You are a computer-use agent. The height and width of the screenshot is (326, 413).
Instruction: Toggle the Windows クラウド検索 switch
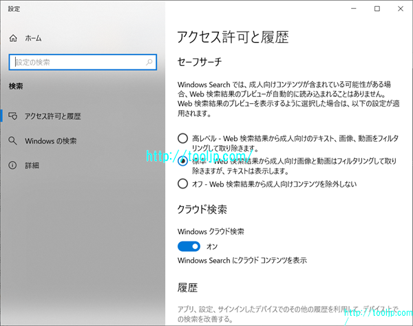[189, 246]
